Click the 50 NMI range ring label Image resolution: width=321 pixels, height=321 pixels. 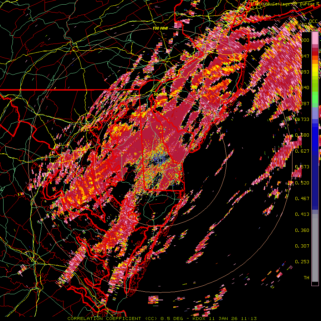click(x=160, y=95)
